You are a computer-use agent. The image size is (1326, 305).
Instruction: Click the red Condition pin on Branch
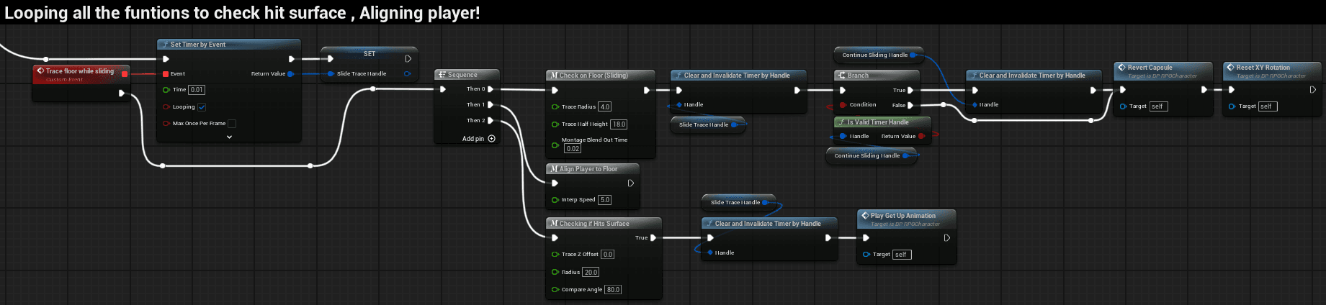[843, 105]
